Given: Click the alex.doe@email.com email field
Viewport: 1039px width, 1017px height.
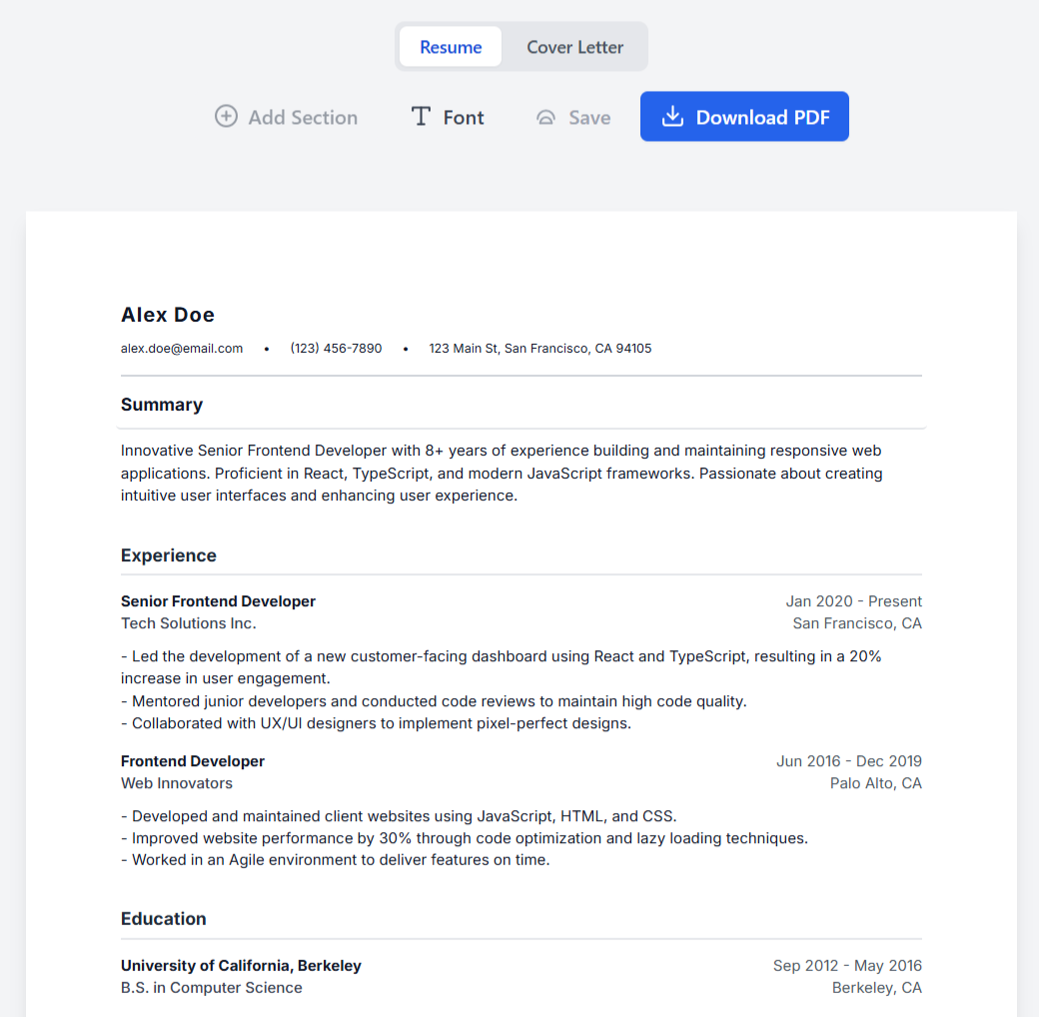Looking at the screenshot, I should [x=182, y=349].
